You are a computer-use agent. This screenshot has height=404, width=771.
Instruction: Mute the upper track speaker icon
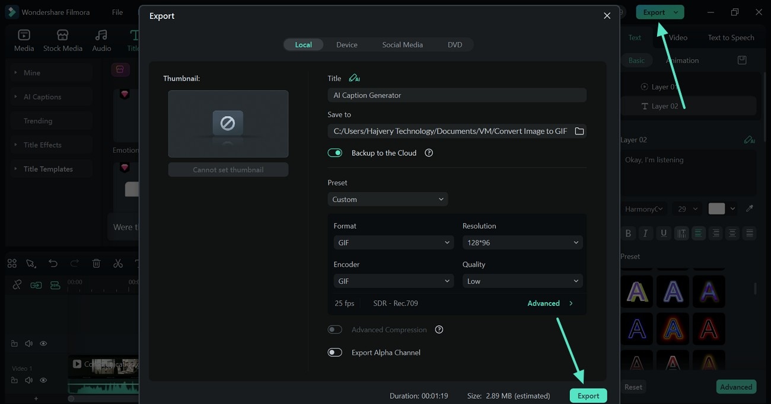29,344
